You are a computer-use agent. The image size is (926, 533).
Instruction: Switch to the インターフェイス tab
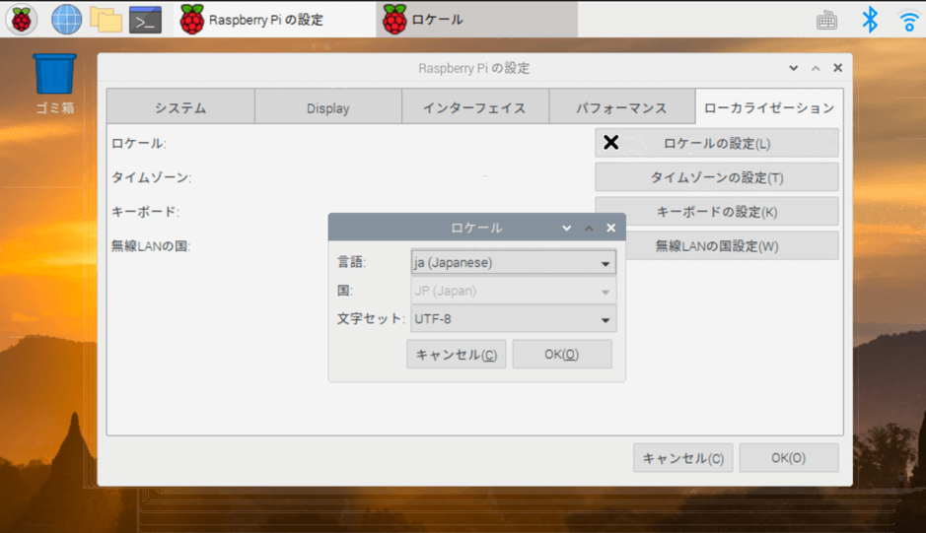coord(474,106)
